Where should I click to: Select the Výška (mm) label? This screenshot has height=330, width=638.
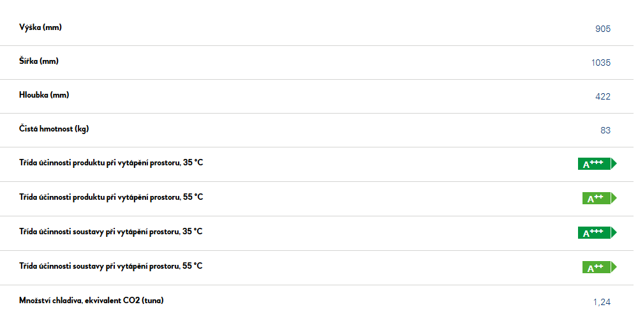coord(40,27)
